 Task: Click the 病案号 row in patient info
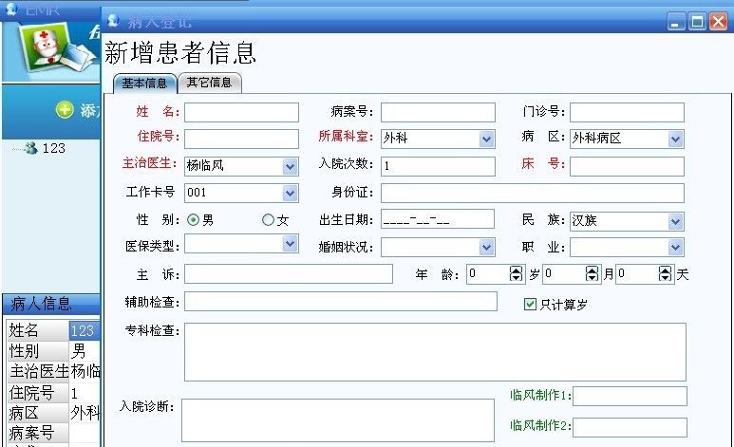[53, 433]
